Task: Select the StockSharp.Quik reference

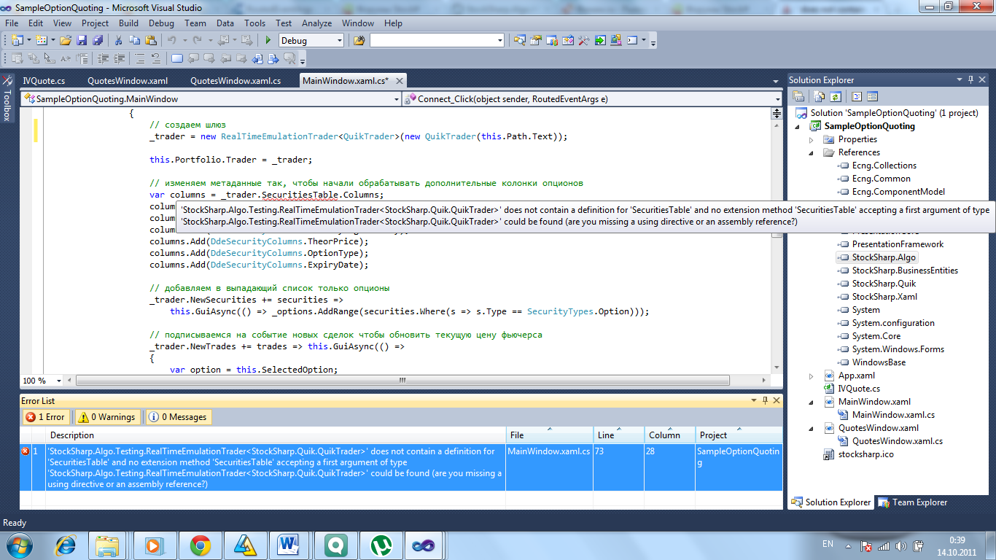Action: [884, 284]
